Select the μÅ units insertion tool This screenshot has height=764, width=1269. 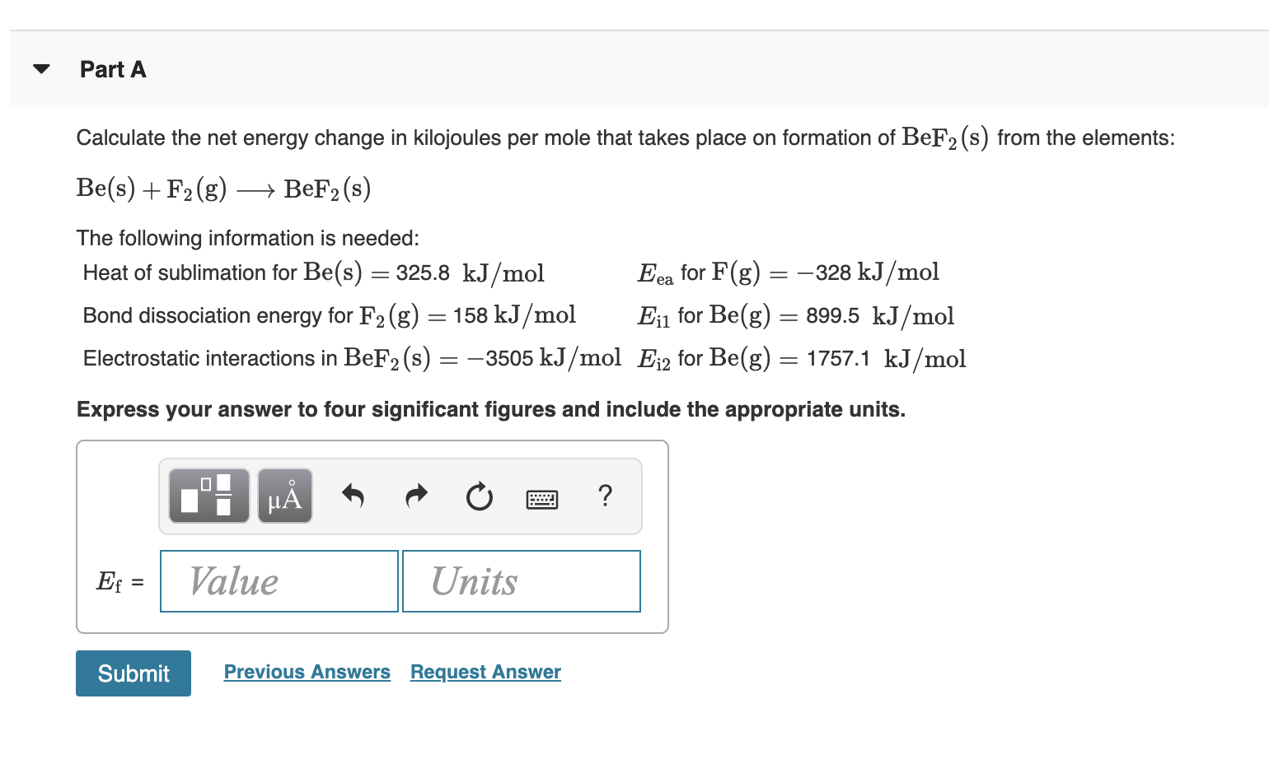click(x=284, y=495)
